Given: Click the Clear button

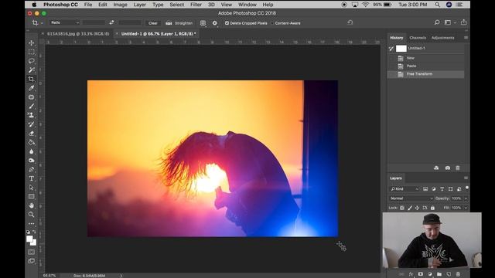Looking at the screenshot, I should [x=153, y=23].
